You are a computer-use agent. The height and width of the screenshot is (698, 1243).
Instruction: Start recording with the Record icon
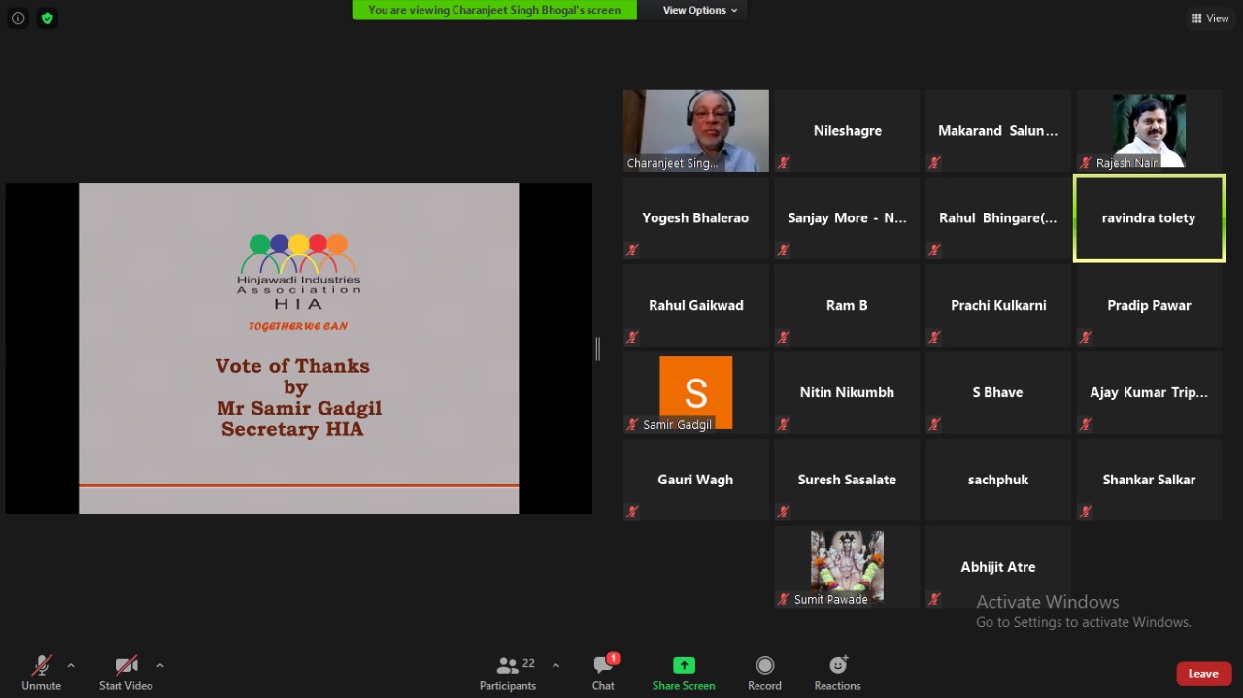(764, 665)
